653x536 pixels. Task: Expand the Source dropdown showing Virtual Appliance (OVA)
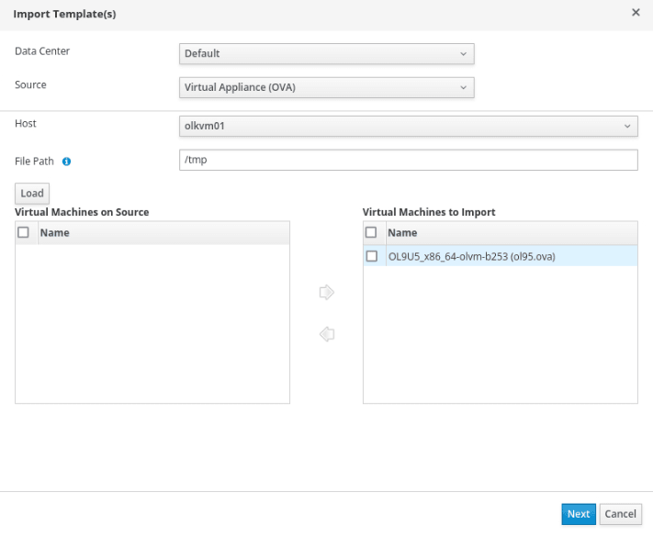pyautogui.click(x=326, y=88)
